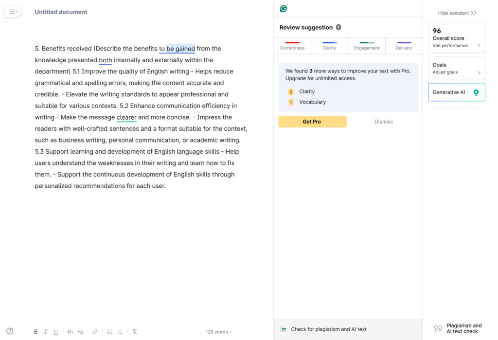Viewport: 498px width, 340px height.
Task: Create a numbered list
Action: (110, 332)
